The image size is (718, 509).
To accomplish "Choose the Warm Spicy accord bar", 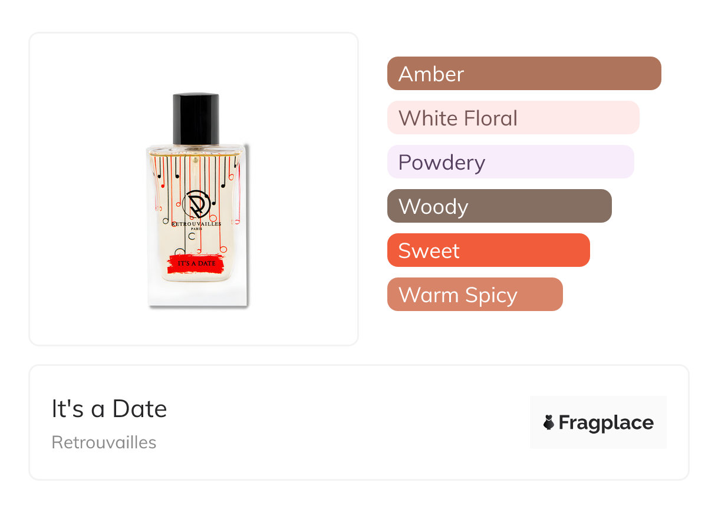I will [475, 295].
